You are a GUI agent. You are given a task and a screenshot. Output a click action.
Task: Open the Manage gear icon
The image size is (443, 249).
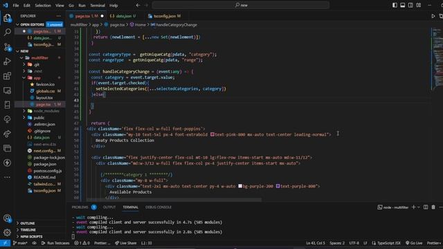click(x=7, y=232)
